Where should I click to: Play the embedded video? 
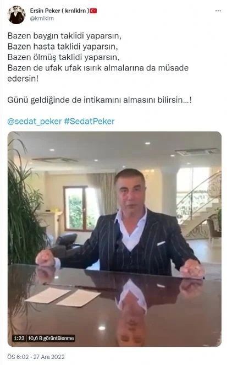114,239
